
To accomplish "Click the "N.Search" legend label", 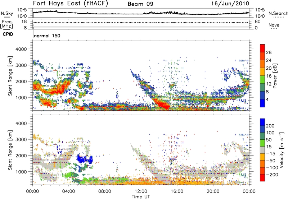I will [278, 13].
